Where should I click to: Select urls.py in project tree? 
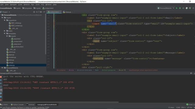tap(10, 63)
